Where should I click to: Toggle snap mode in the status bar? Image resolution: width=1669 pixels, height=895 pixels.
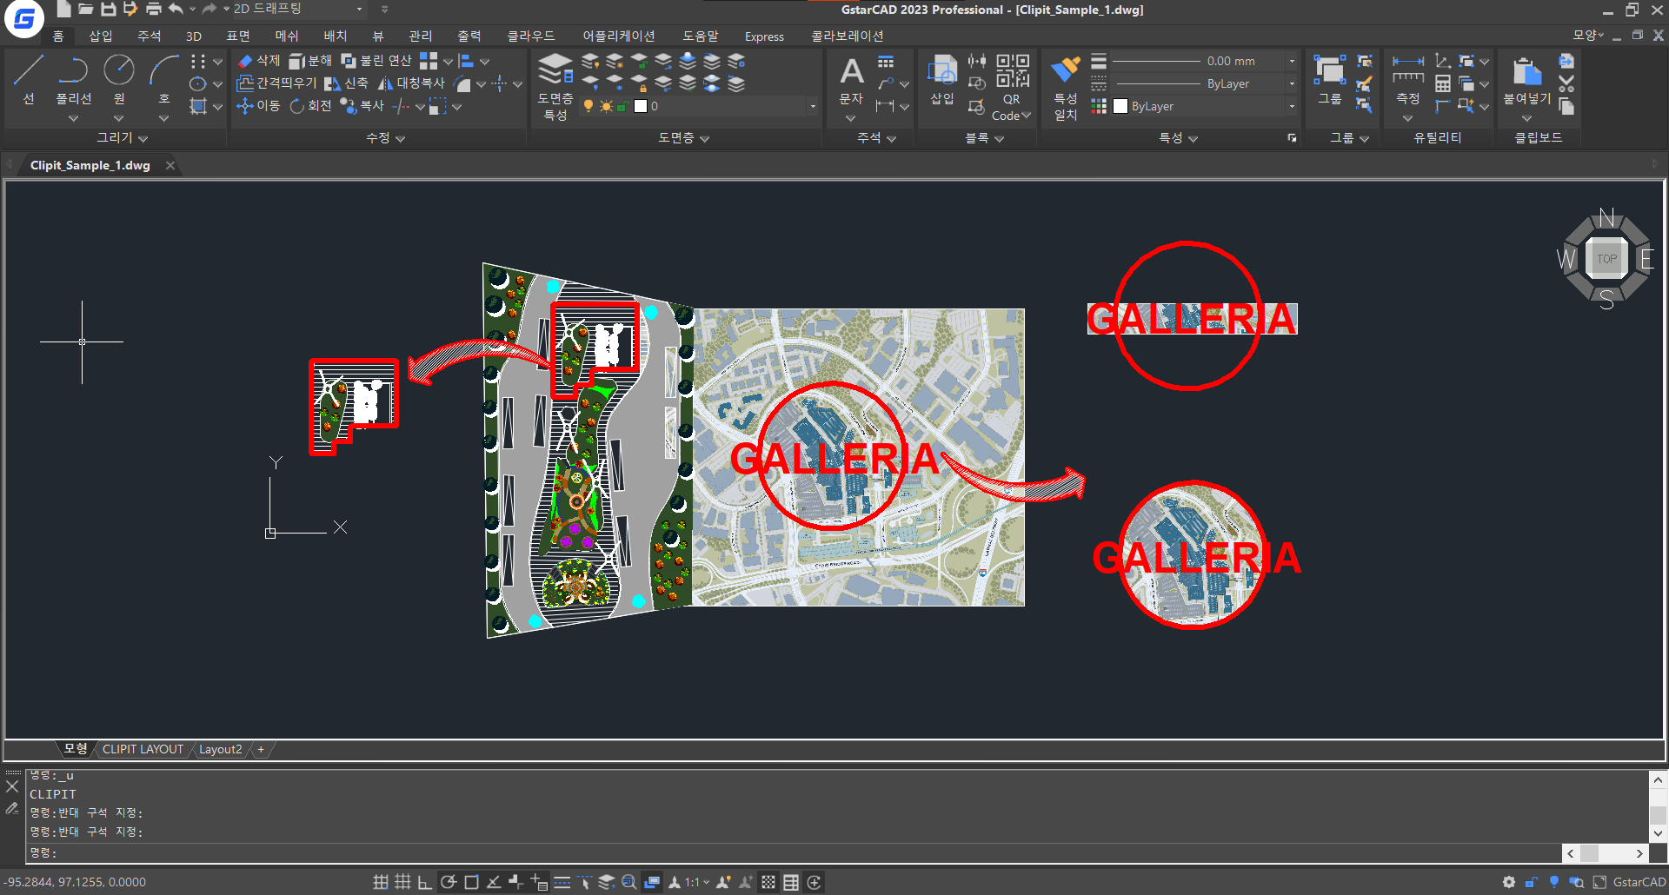(x=381, y=882)
